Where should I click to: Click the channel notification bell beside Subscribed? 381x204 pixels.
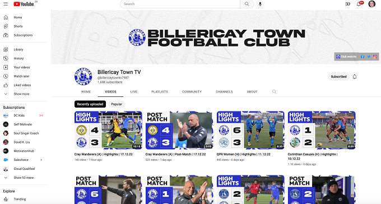point(355,77)
